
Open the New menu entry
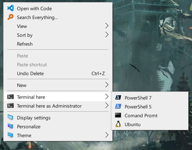58,85
